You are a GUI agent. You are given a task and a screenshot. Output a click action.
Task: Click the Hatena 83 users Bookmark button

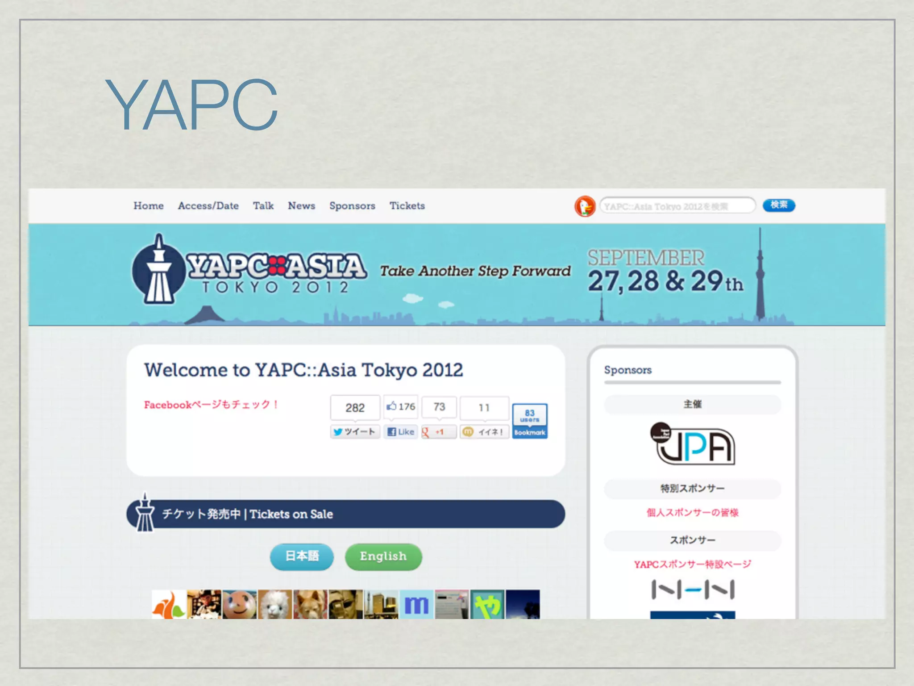[530, 421]
